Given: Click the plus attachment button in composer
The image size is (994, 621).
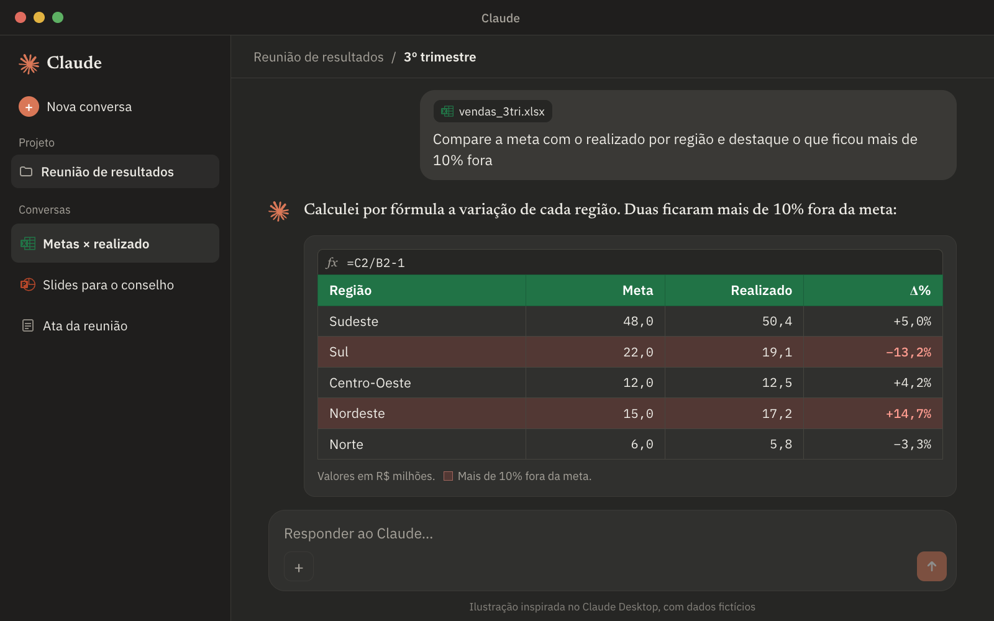Looking at the screenshot, I should pos(299,567).
